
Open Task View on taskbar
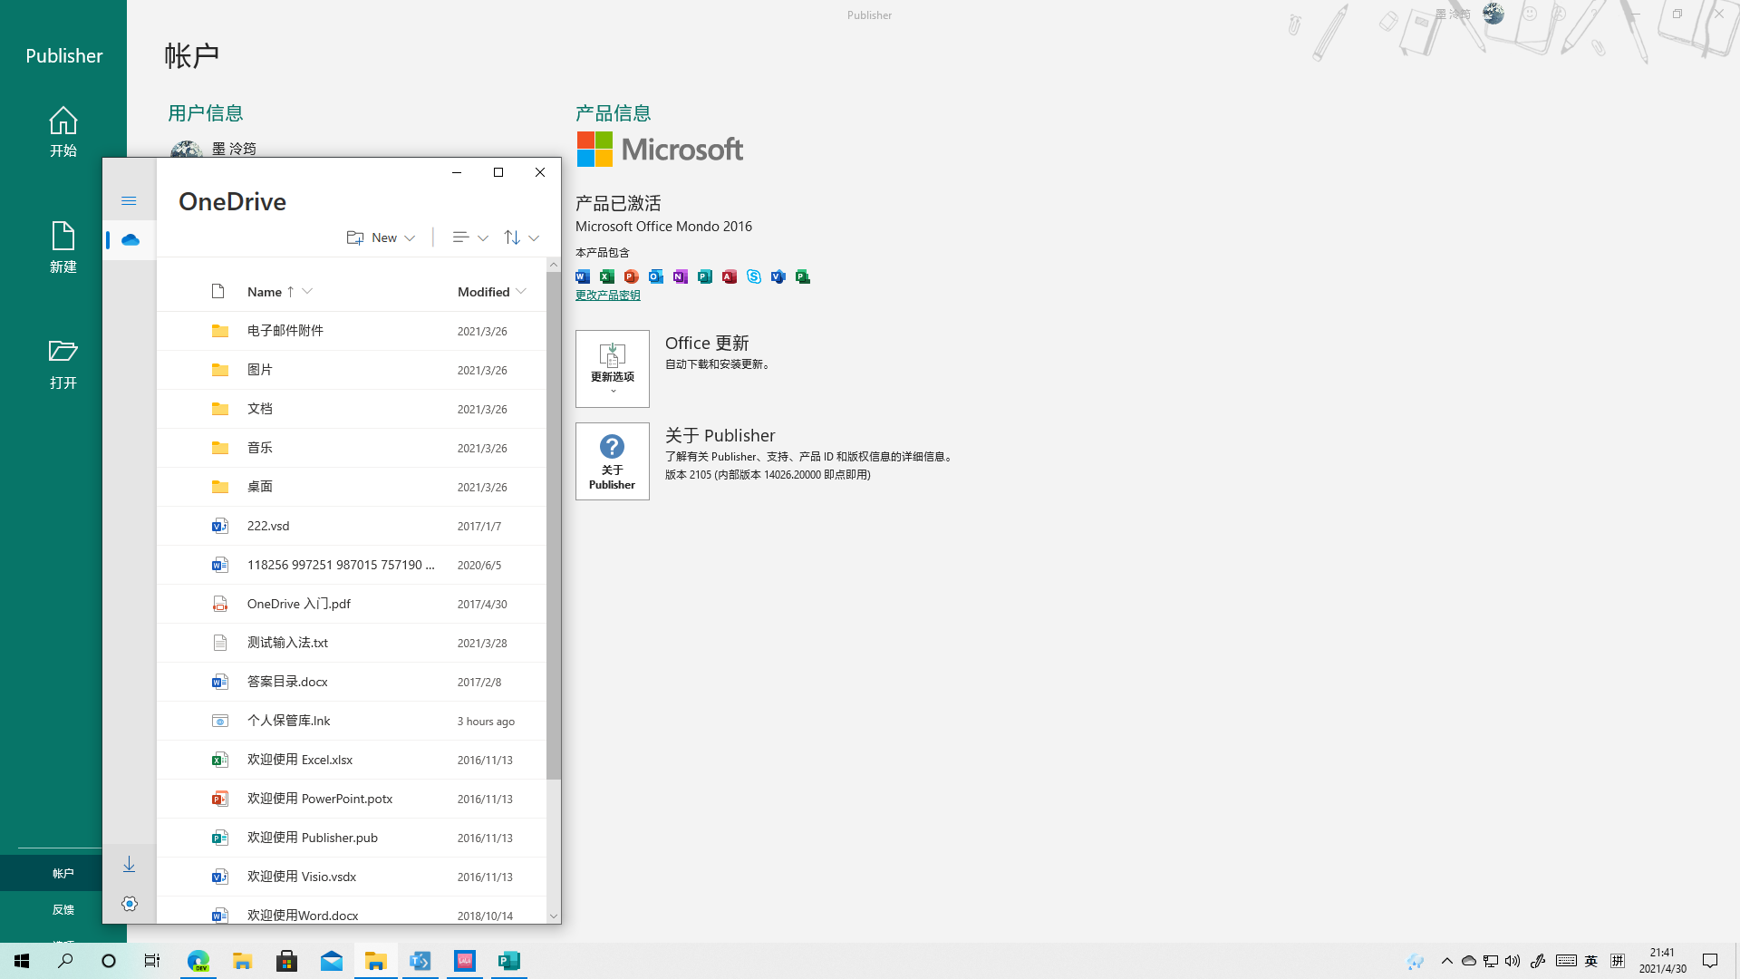(x=152, y=961)
